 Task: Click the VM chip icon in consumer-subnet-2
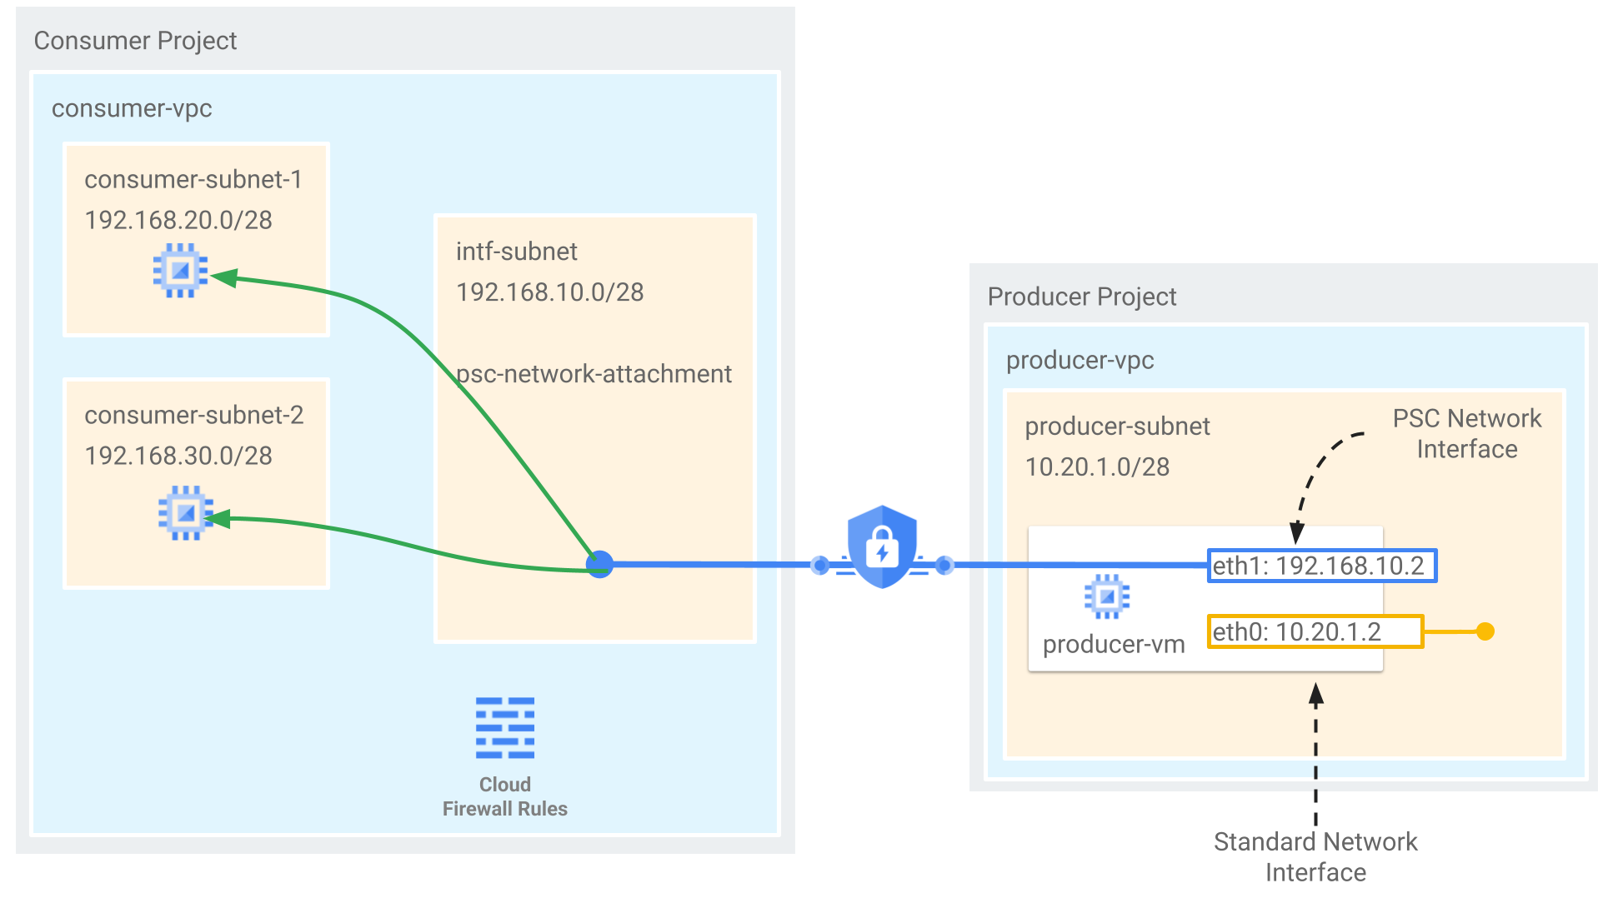pos(185,513)
